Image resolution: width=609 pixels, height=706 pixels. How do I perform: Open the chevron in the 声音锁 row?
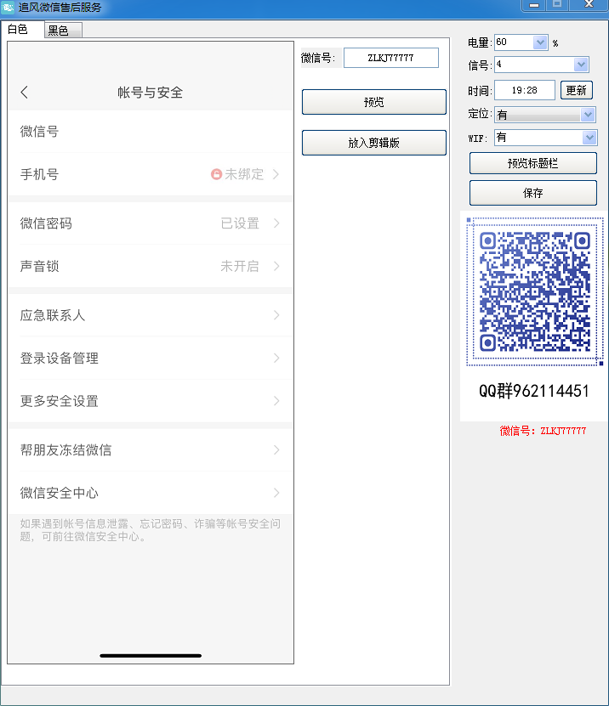point(276,266)
